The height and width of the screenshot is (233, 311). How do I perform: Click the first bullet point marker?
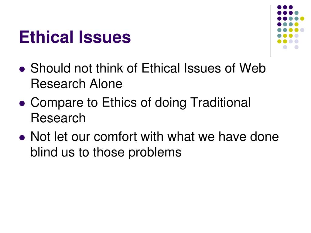(22, 69)
